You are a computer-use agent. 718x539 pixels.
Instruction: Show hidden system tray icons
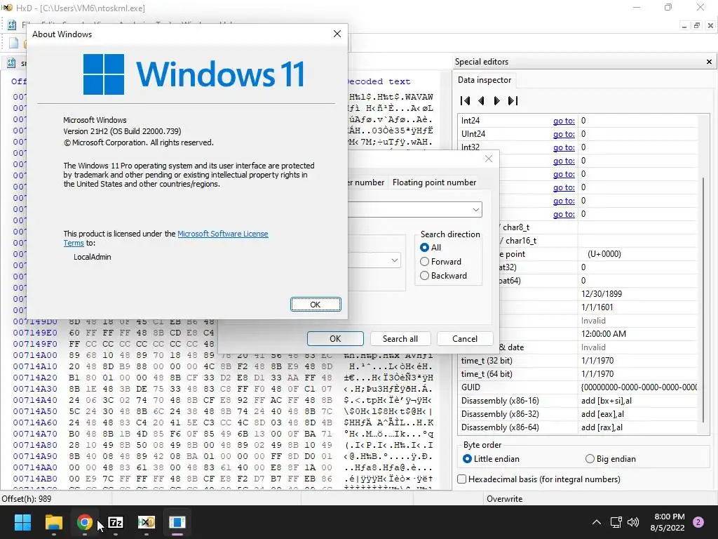[596, 522]
